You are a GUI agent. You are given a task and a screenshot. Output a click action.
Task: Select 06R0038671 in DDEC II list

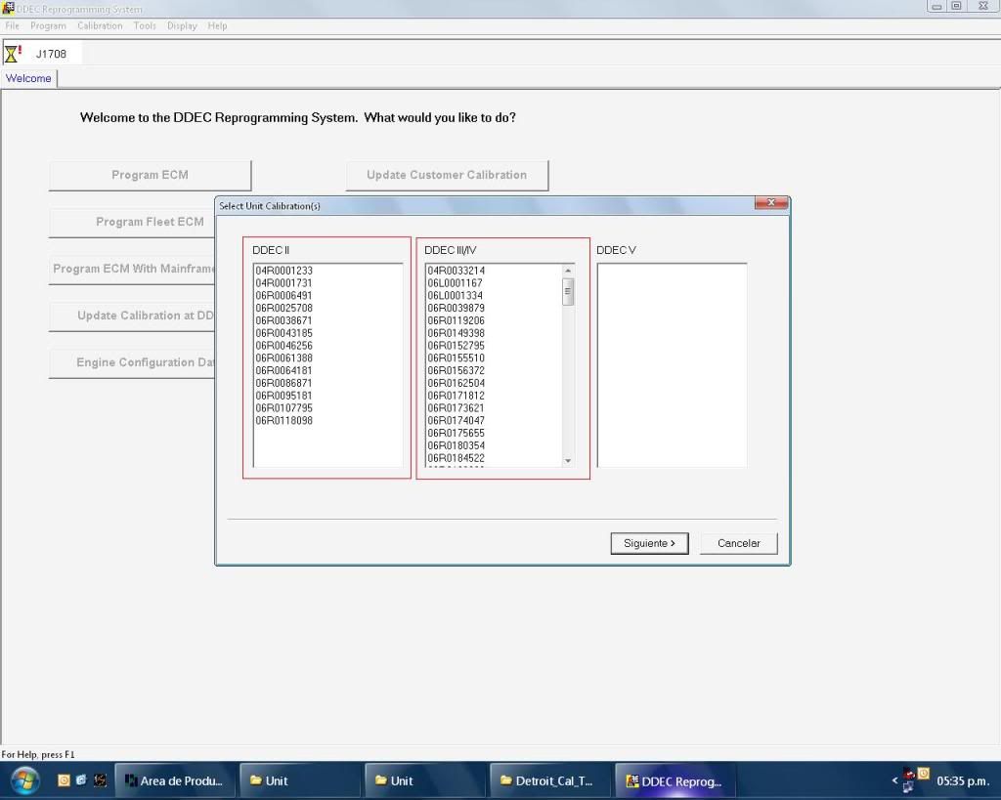point(284,321)
